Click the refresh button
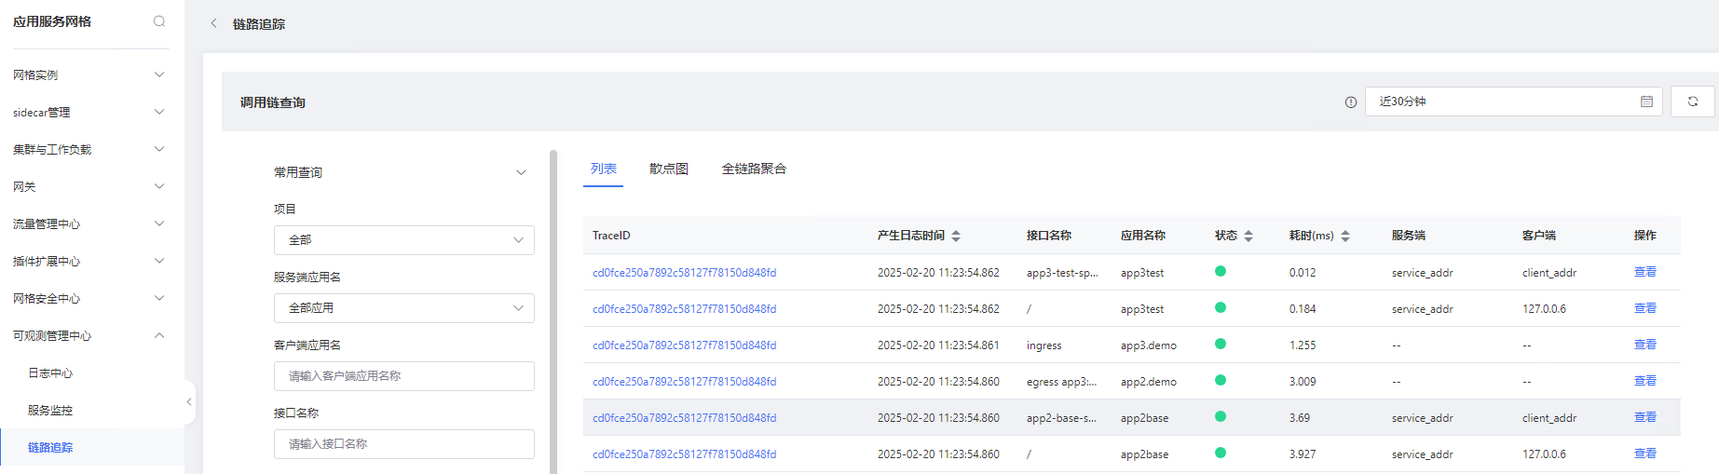 1693,102
